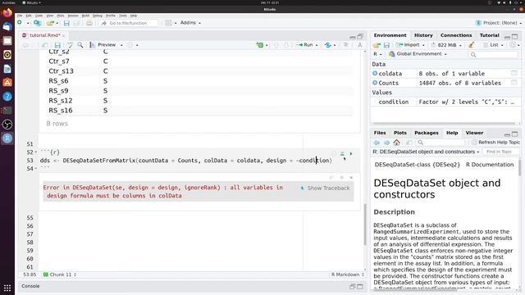
Task: Click the editor vertical scrollbar
Action: tap(365, 224)
